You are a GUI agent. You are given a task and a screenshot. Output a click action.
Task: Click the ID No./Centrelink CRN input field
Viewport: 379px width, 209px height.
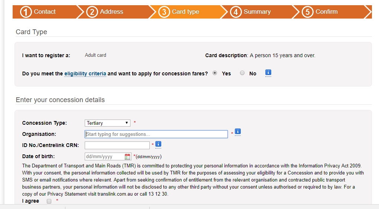coord(117,145)
